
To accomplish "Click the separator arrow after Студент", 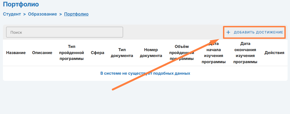I will [x=25, y=14].
